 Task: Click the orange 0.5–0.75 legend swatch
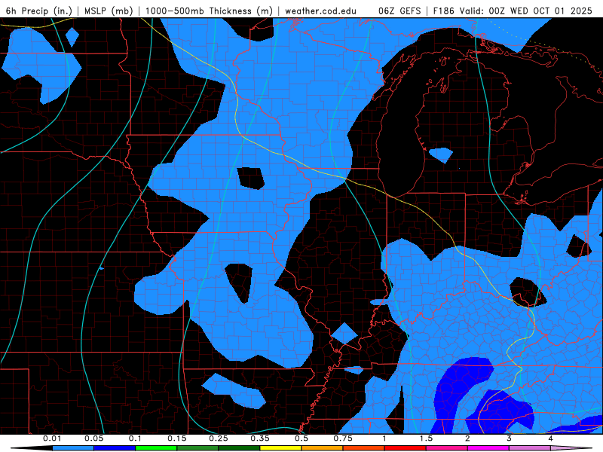(x=323, y=448)
